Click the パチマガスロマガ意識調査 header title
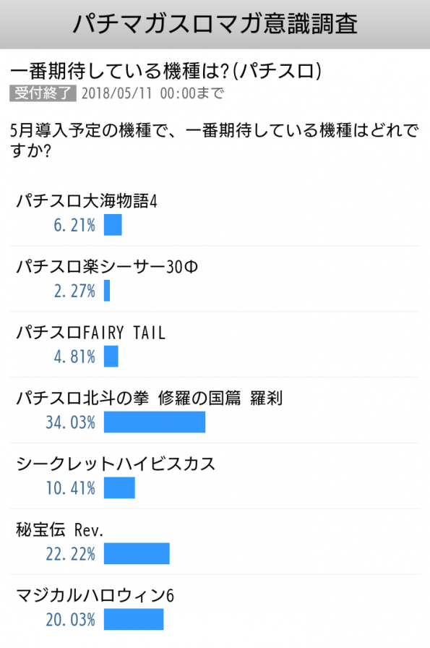The width and height of the screenshot is (430, 648). pyautogui.click(x=215, y=24)
